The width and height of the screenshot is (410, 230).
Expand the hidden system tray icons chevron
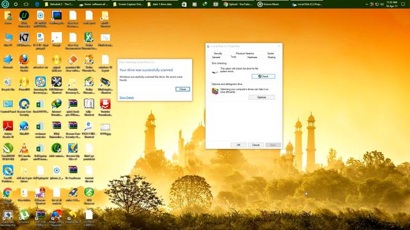[366, 4]
